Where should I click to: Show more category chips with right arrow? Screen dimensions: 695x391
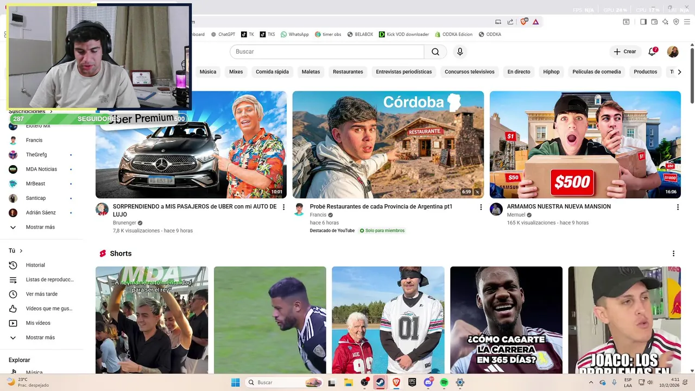[x=679, y=72]
